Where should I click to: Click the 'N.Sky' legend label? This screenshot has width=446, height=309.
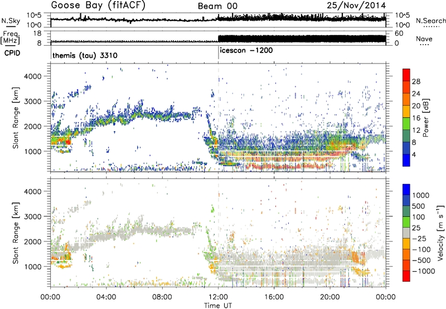(x=11, y=21)
